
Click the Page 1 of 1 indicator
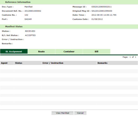[129, 57]
